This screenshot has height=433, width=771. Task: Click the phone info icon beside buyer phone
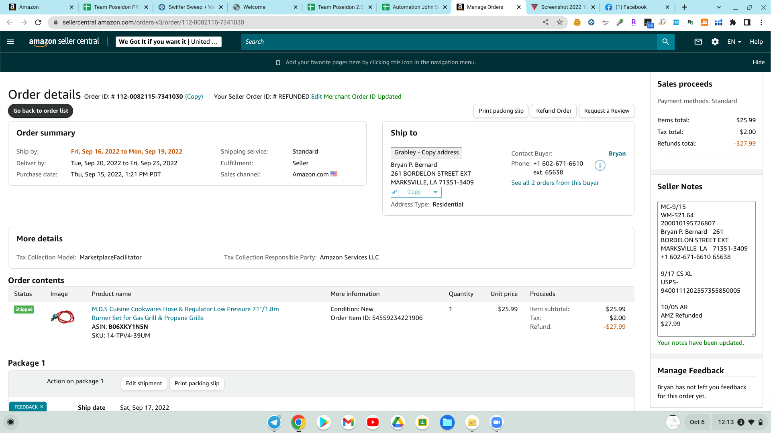600,165
